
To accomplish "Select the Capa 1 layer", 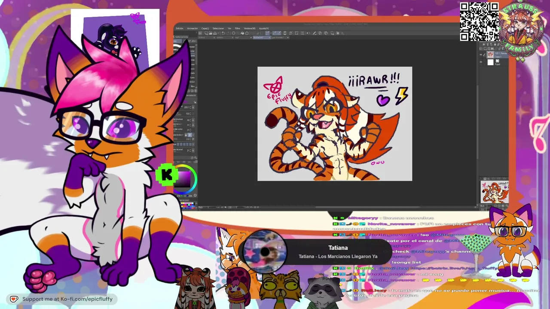I will [x=497, y=55].
